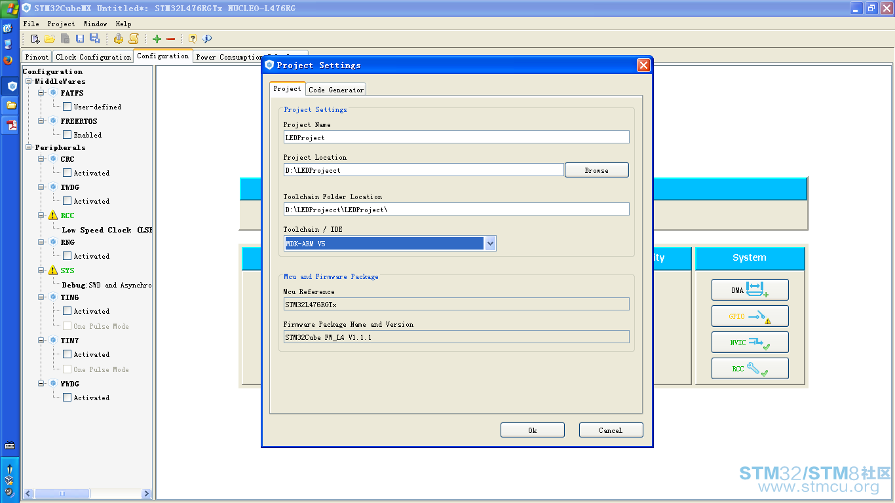Collapse the MiddleWares tree node
This screenshot has width=895, height=503.
[29, 81]
